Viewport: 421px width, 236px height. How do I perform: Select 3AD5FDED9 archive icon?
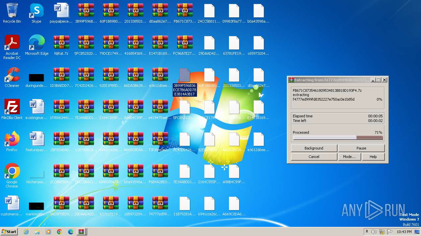(x=61, y=206)
